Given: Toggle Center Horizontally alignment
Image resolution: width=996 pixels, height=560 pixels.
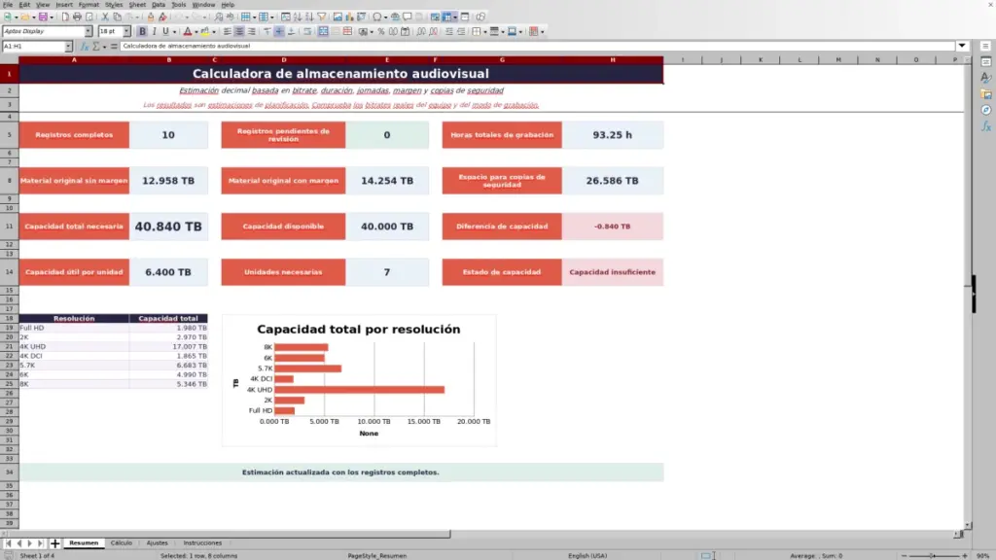Looking at the screenshot, I should tap(239, 31).
